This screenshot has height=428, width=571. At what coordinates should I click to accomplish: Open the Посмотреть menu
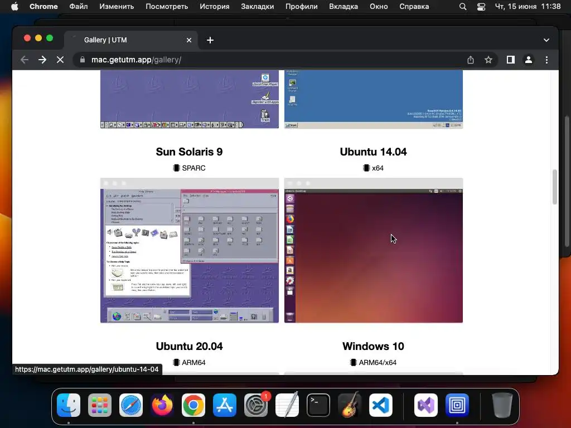point(167,6)
